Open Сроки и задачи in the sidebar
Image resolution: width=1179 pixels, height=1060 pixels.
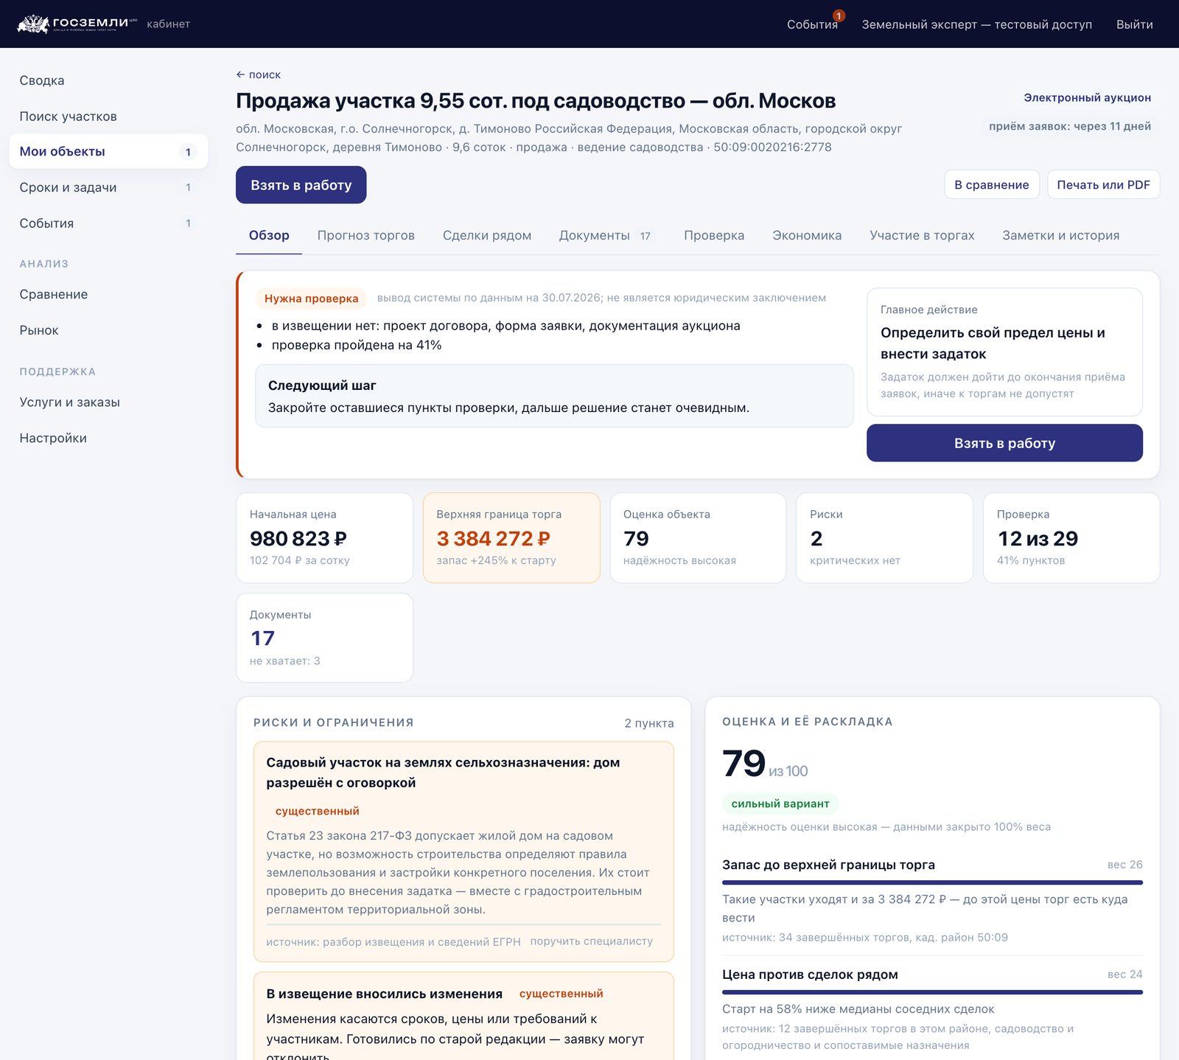coord(108,187)
